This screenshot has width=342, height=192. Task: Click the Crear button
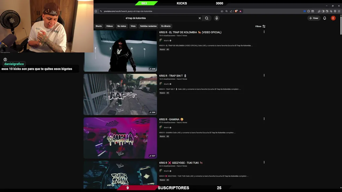(x=314, y=18)
